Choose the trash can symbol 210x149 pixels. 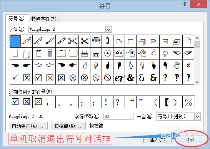[50, 53]
